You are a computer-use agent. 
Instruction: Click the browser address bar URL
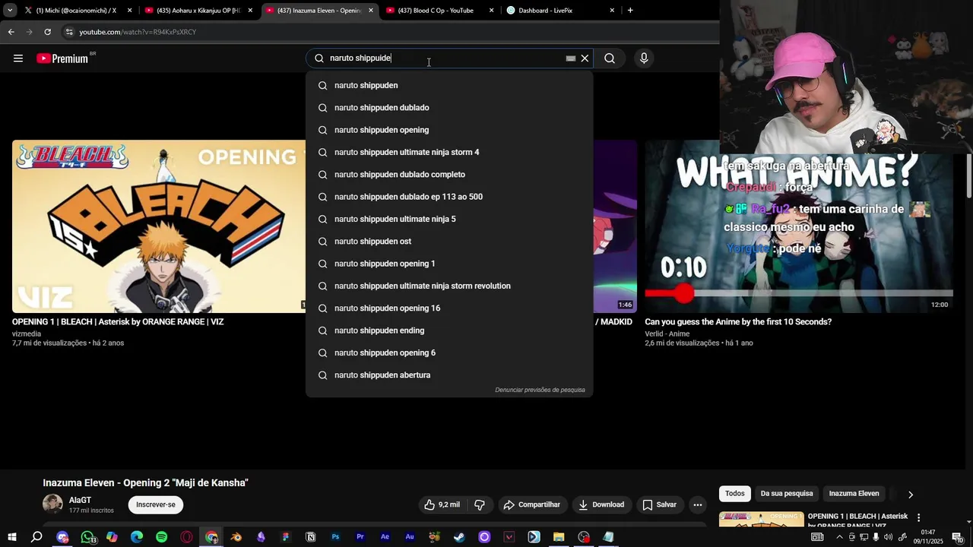tap(138, 32)
